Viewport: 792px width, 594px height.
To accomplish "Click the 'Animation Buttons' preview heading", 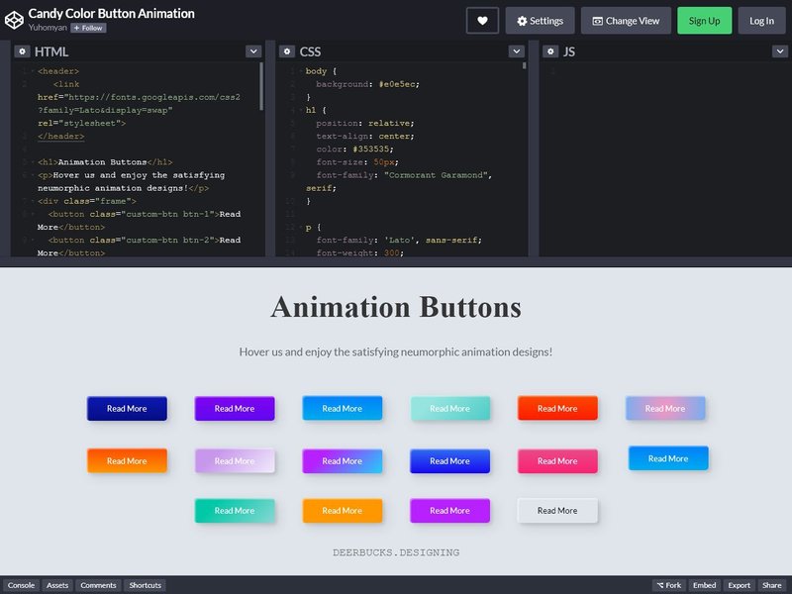I will pos(396,307).
